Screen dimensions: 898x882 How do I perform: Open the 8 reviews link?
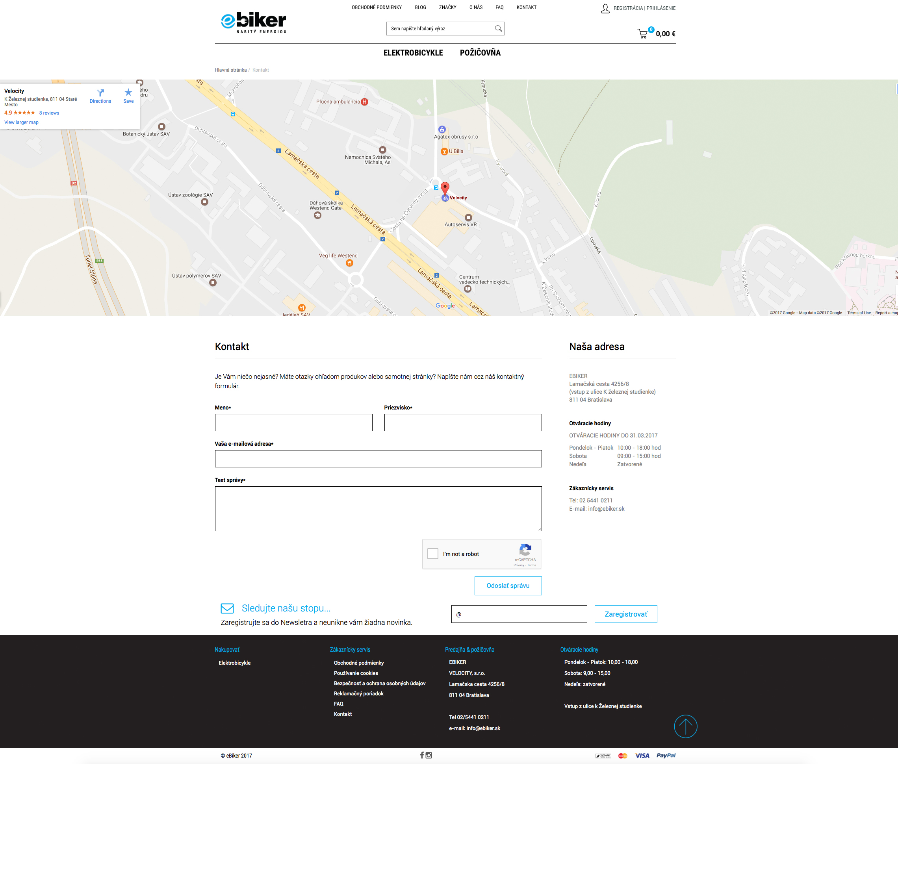49,113
